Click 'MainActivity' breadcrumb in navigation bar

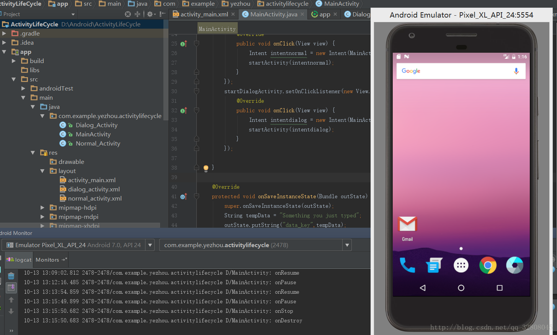(x=337, y=4)
